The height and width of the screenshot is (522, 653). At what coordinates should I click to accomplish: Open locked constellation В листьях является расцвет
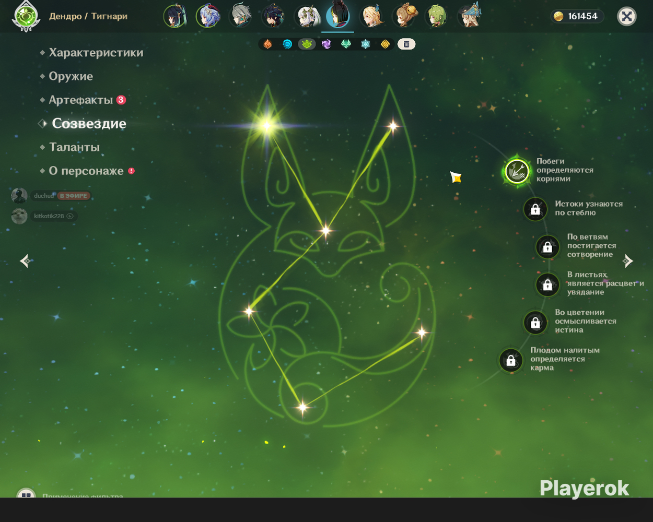point(547,284)
